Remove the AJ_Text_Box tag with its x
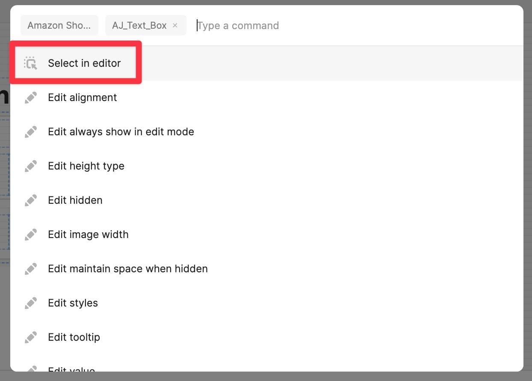This screenshot has height=381, width=532. coord(175,26)
